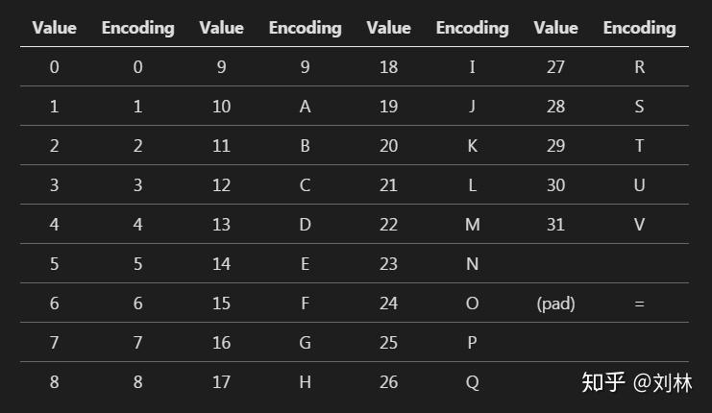
Task: Click the value 17 cell
Action: (x=221, y=382)
